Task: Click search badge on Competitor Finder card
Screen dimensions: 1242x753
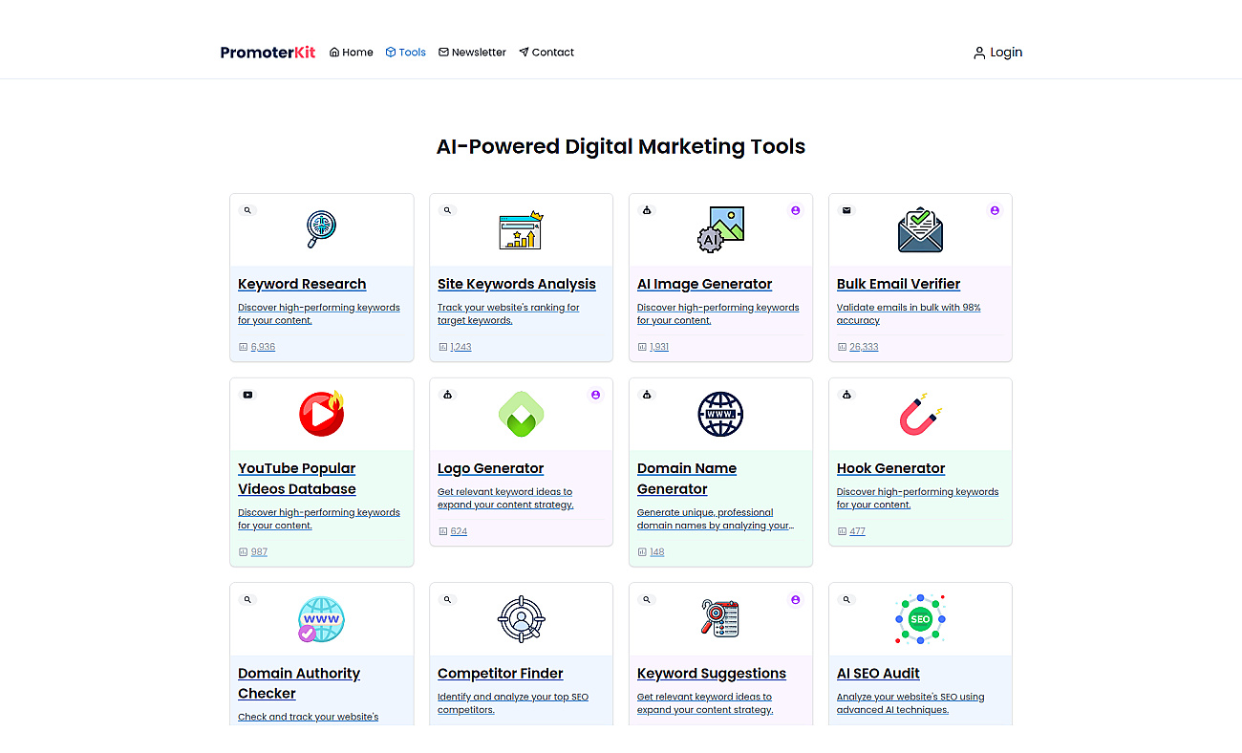Action: click(x=447, y=599)
